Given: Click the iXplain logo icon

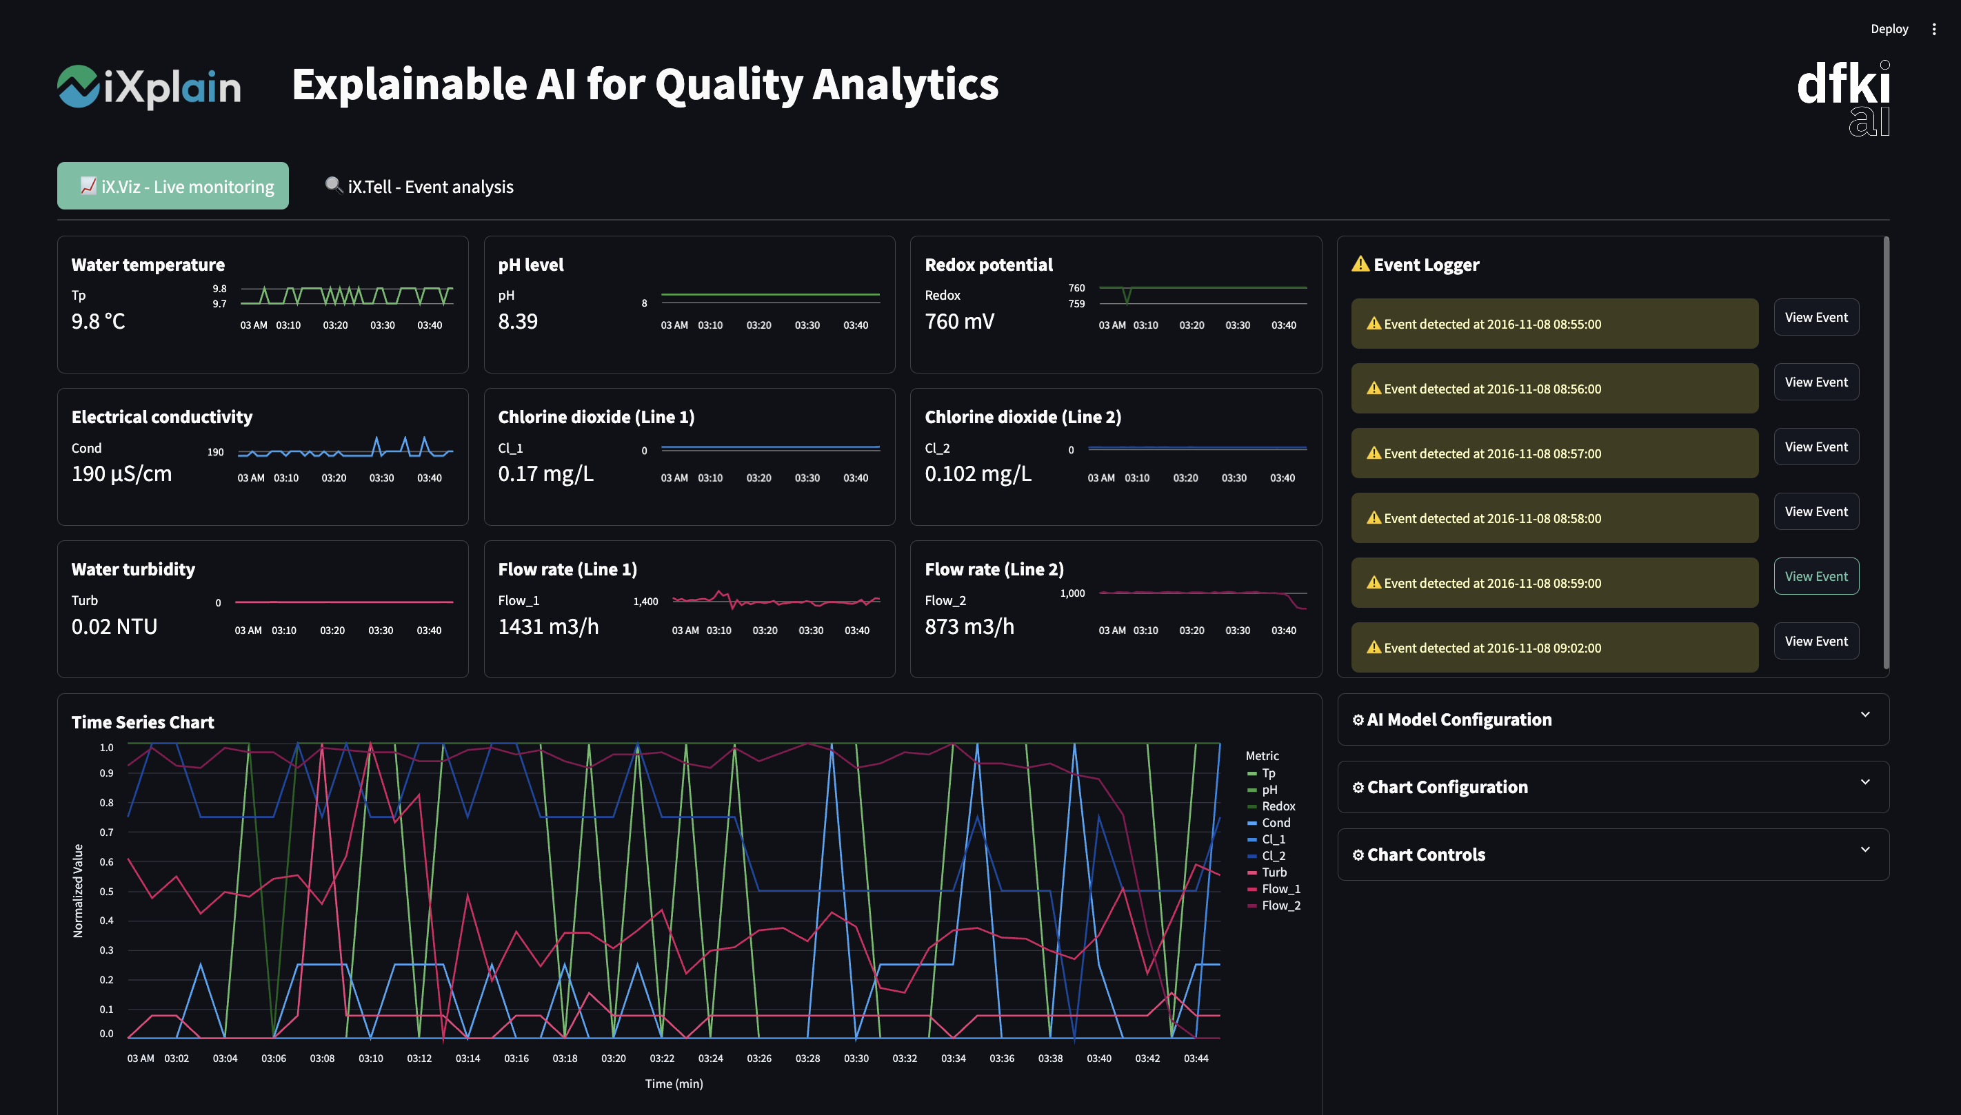Looking at the screenshot, I should click(78, 85).
